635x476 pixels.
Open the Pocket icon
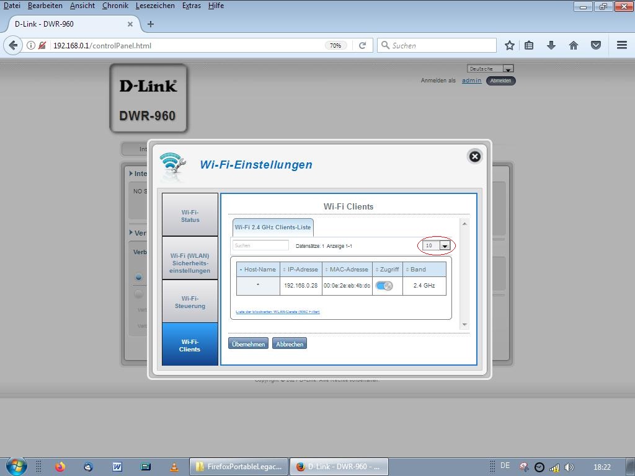click(x=596, y=45)
